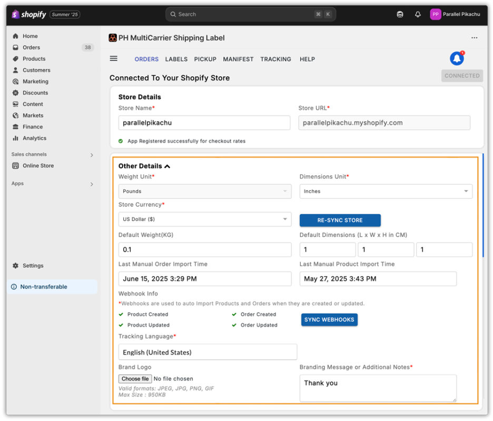Open the Sidekick assistant icon in top bar
The image size is (493, 421).
point(400,14)
